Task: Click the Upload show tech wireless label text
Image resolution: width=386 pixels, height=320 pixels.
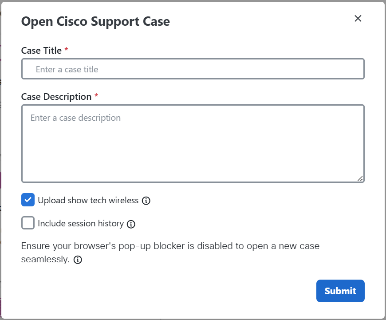Action: point(88,200)
